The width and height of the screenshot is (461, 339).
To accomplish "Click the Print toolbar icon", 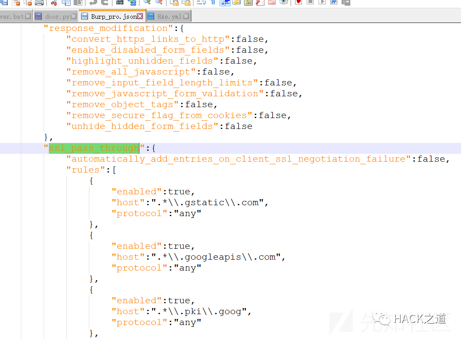I will pyautogui.click(x=39, y=3).
